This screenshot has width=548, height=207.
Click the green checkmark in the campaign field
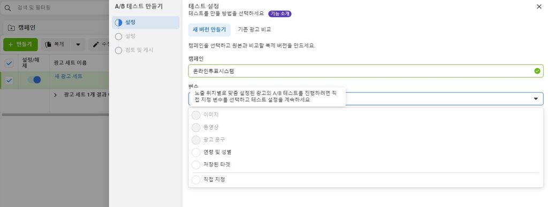click(537, 71)
